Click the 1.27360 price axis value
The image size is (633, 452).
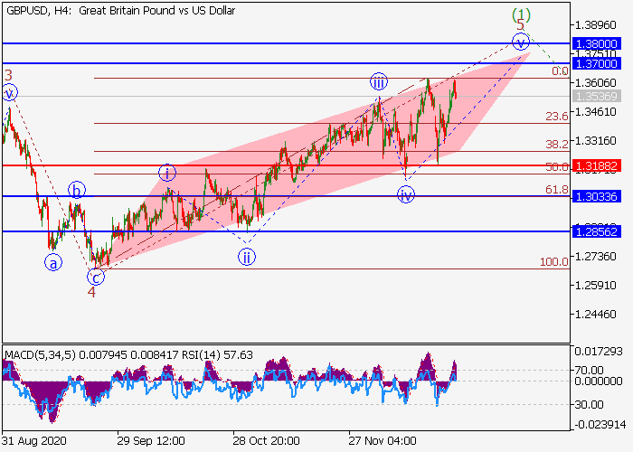coord(595,256)
